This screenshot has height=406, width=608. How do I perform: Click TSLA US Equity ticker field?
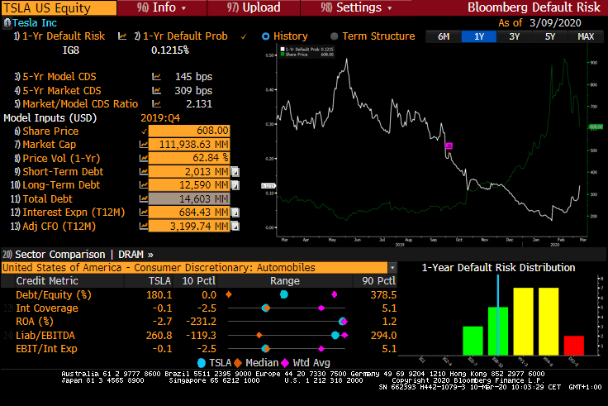59,7
